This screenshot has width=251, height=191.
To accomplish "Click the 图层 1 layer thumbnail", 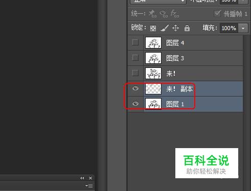I will (x=153, y=104).
